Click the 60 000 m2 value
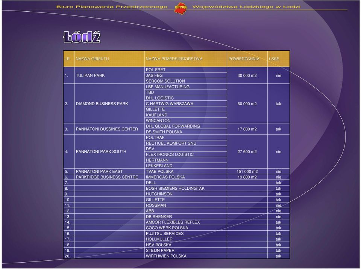 pyautogui.click(x=247, y=104)
